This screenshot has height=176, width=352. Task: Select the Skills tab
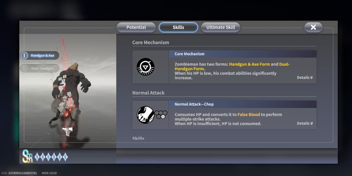(x=178, y=28)
